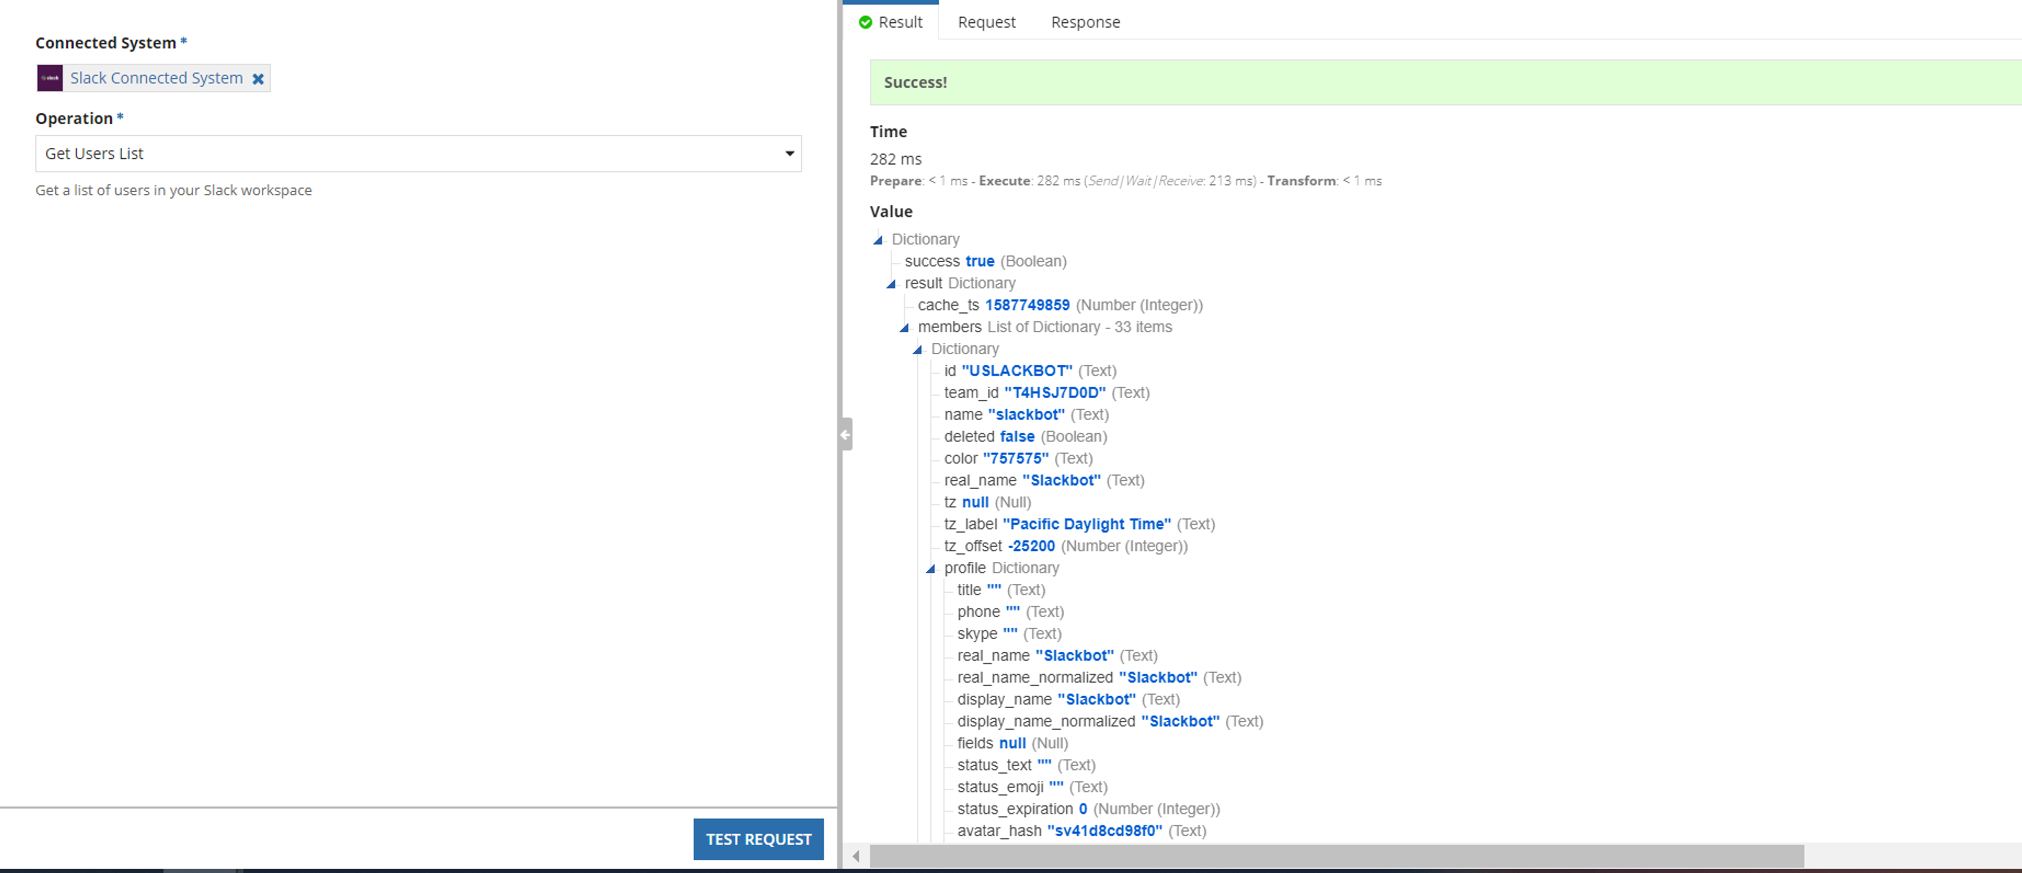Viewport: 2022px width, 873px height.
Task: Select the success true row
Action: (x=985, y=262)
